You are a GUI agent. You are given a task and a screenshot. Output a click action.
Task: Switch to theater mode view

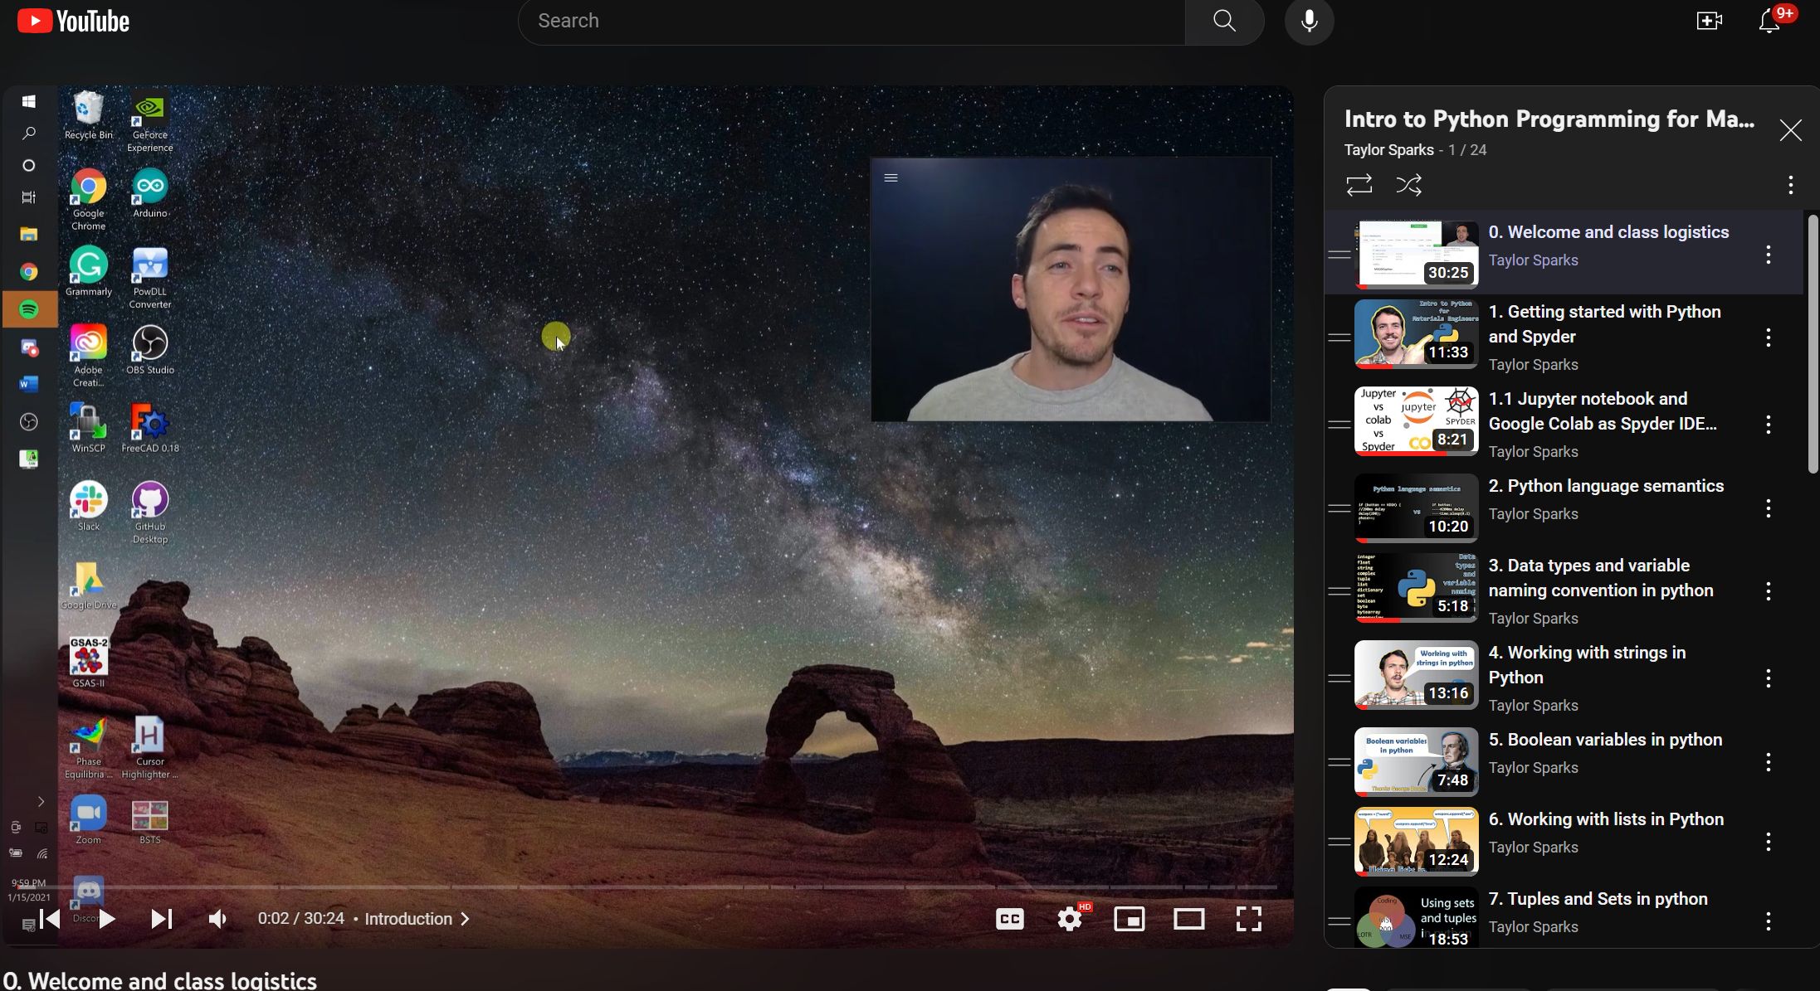tap(1188, 919)
